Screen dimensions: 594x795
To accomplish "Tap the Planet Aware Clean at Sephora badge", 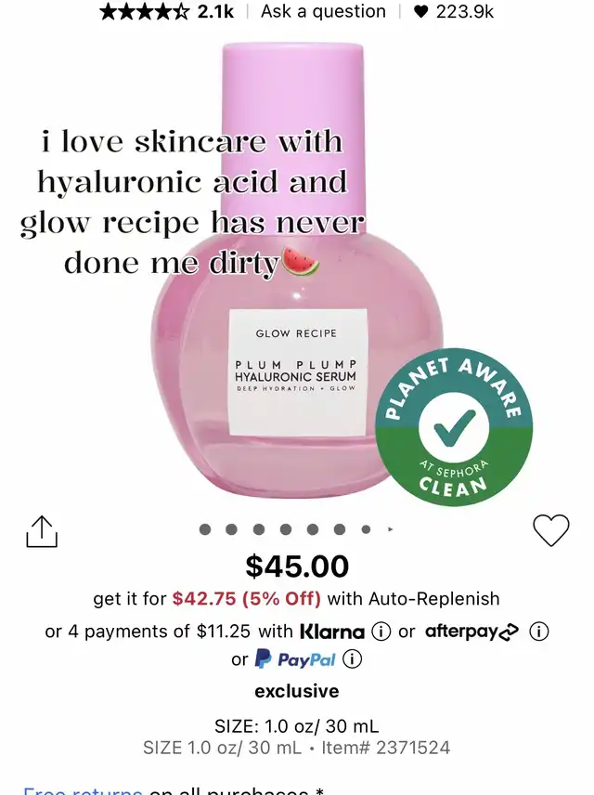I will point(454,427).
